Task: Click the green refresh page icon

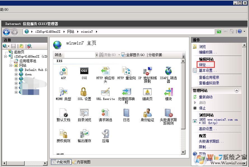Action: (x=219, y=31)
